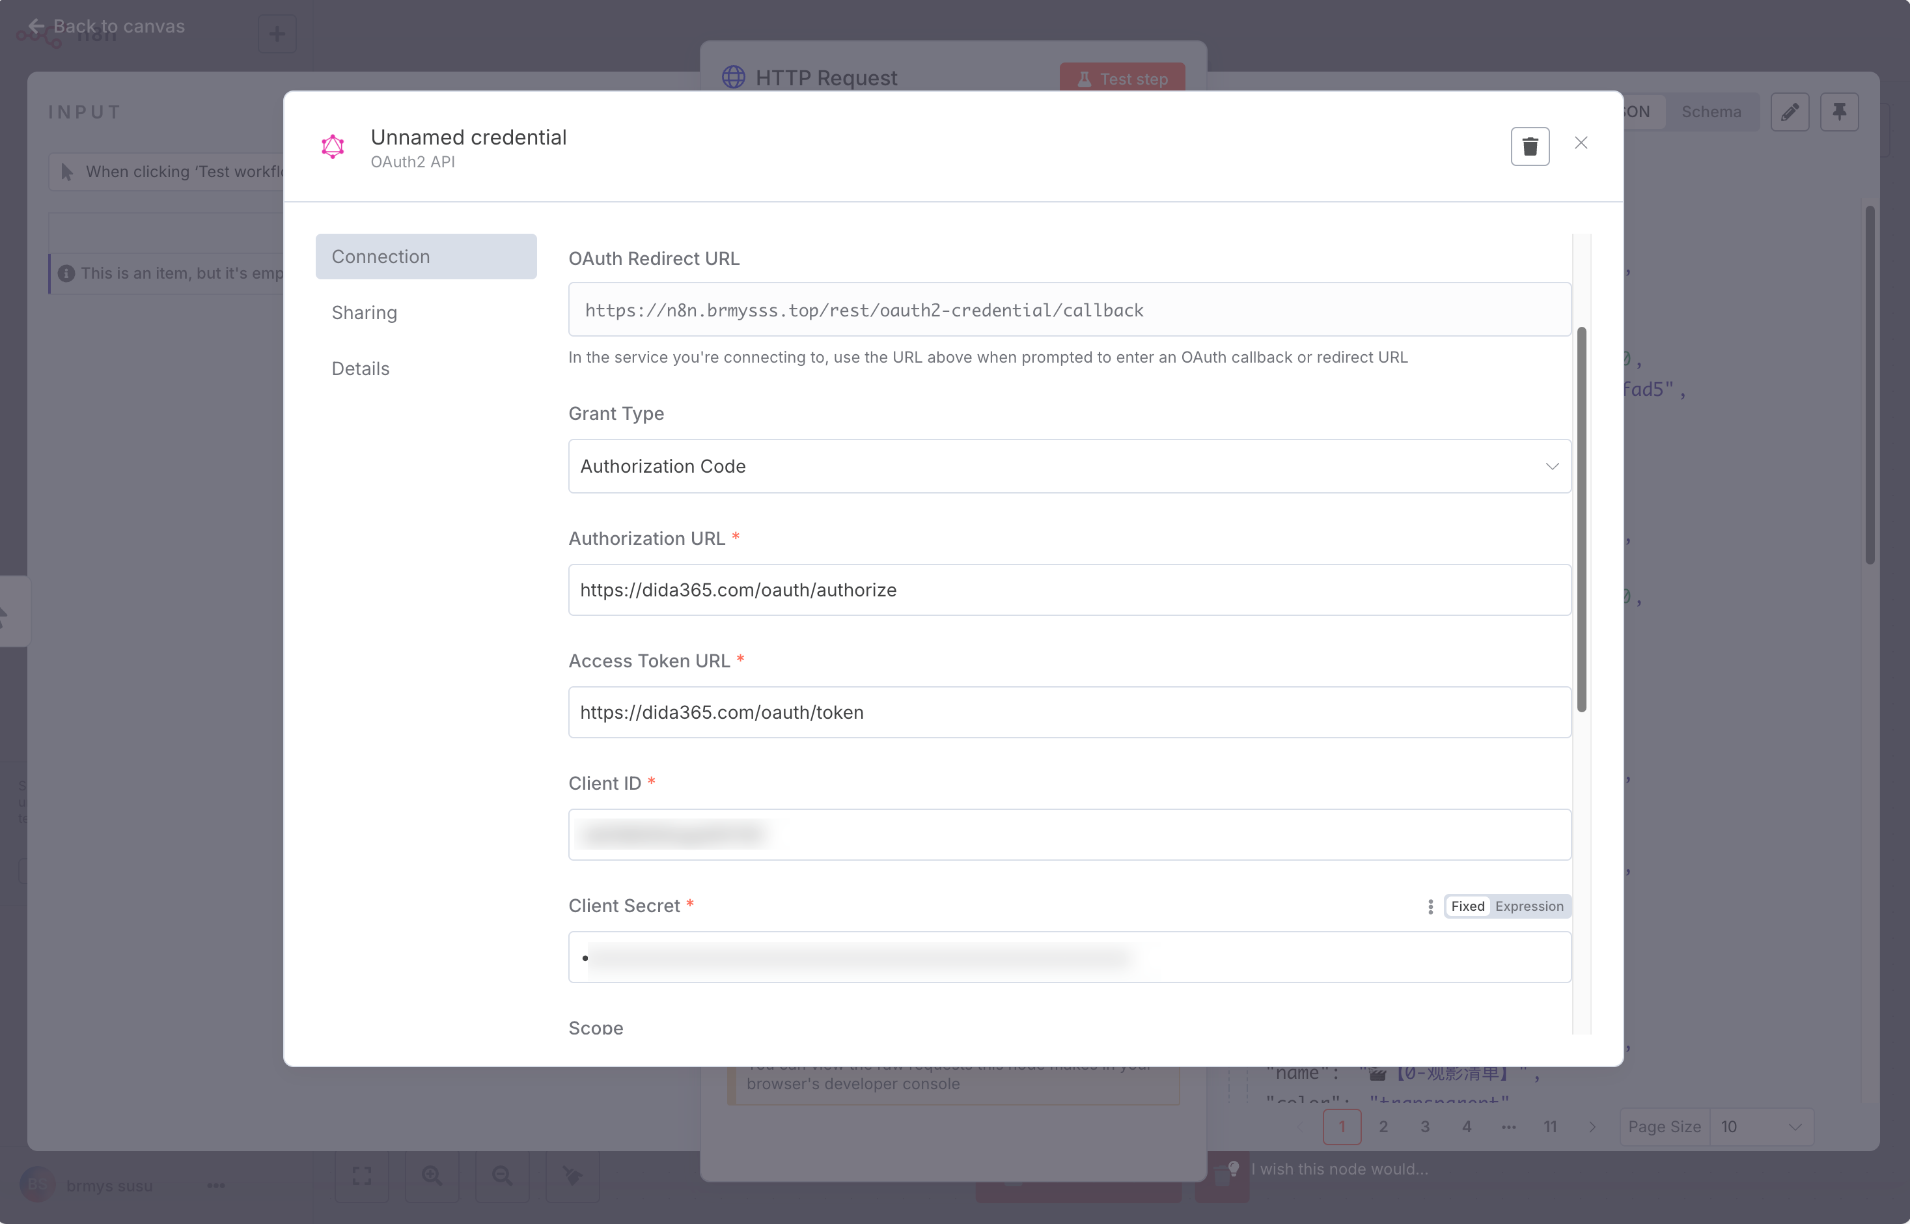Screen dimensions: 1910x1224
Task: Click the Back to canvas arrow
Action: (36, 26)
